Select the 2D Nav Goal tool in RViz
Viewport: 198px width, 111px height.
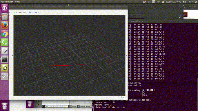19,12
